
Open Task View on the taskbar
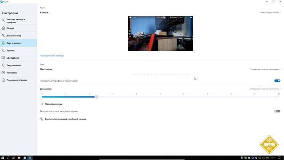(x=13, y=158)
